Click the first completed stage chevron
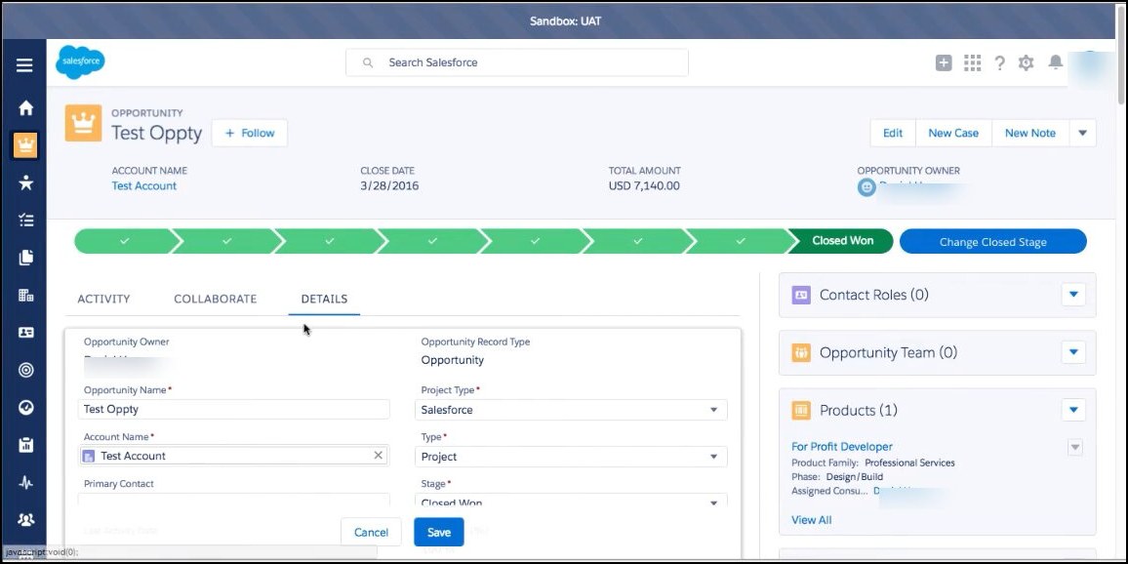 125,241
